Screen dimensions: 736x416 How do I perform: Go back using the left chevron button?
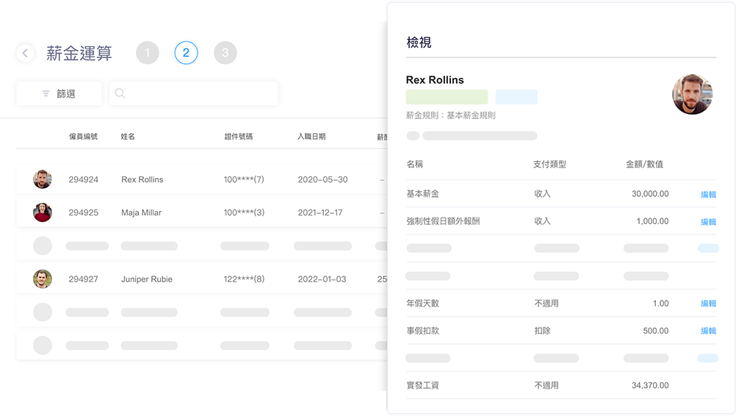pos(26,53)
